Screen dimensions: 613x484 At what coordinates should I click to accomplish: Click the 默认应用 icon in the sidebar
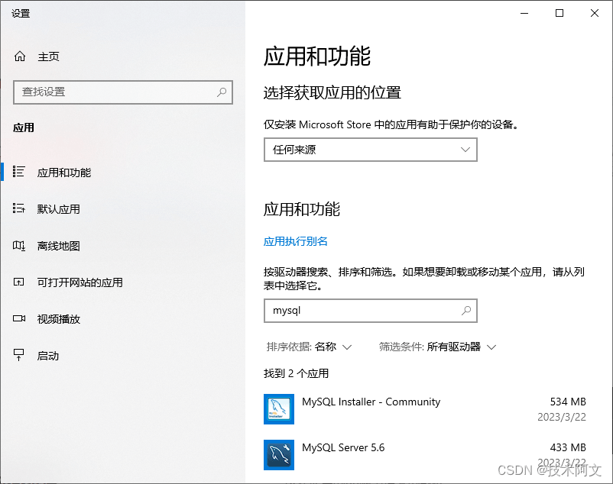tap(19, 208)
